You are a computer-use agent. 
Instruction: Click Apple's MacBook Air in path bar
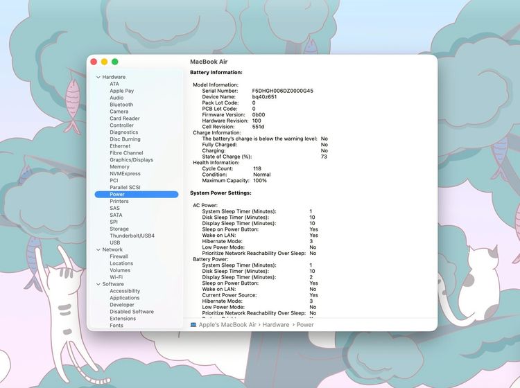pyautogui.click(x=228, y=324)
